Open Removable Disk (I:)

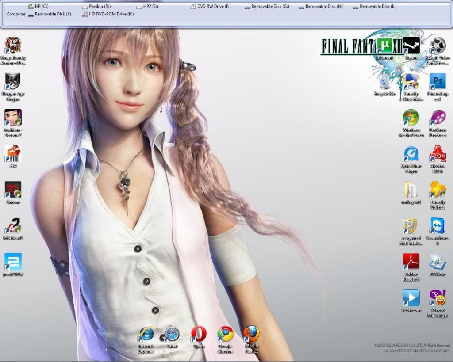pos(374,6)
